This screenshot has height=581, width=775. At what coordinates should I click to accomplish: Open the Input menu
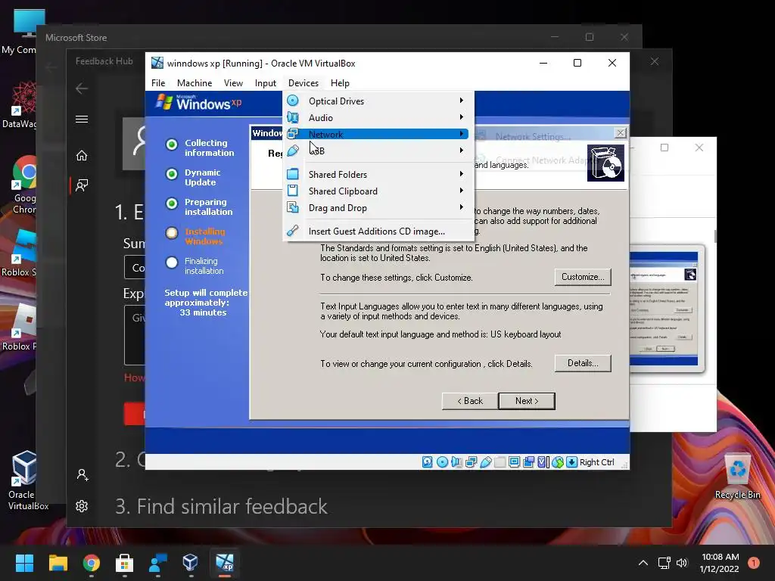(x=266, y=83)
